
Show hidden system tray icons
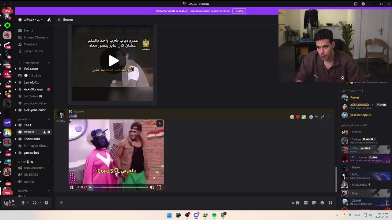coord(337,215)
